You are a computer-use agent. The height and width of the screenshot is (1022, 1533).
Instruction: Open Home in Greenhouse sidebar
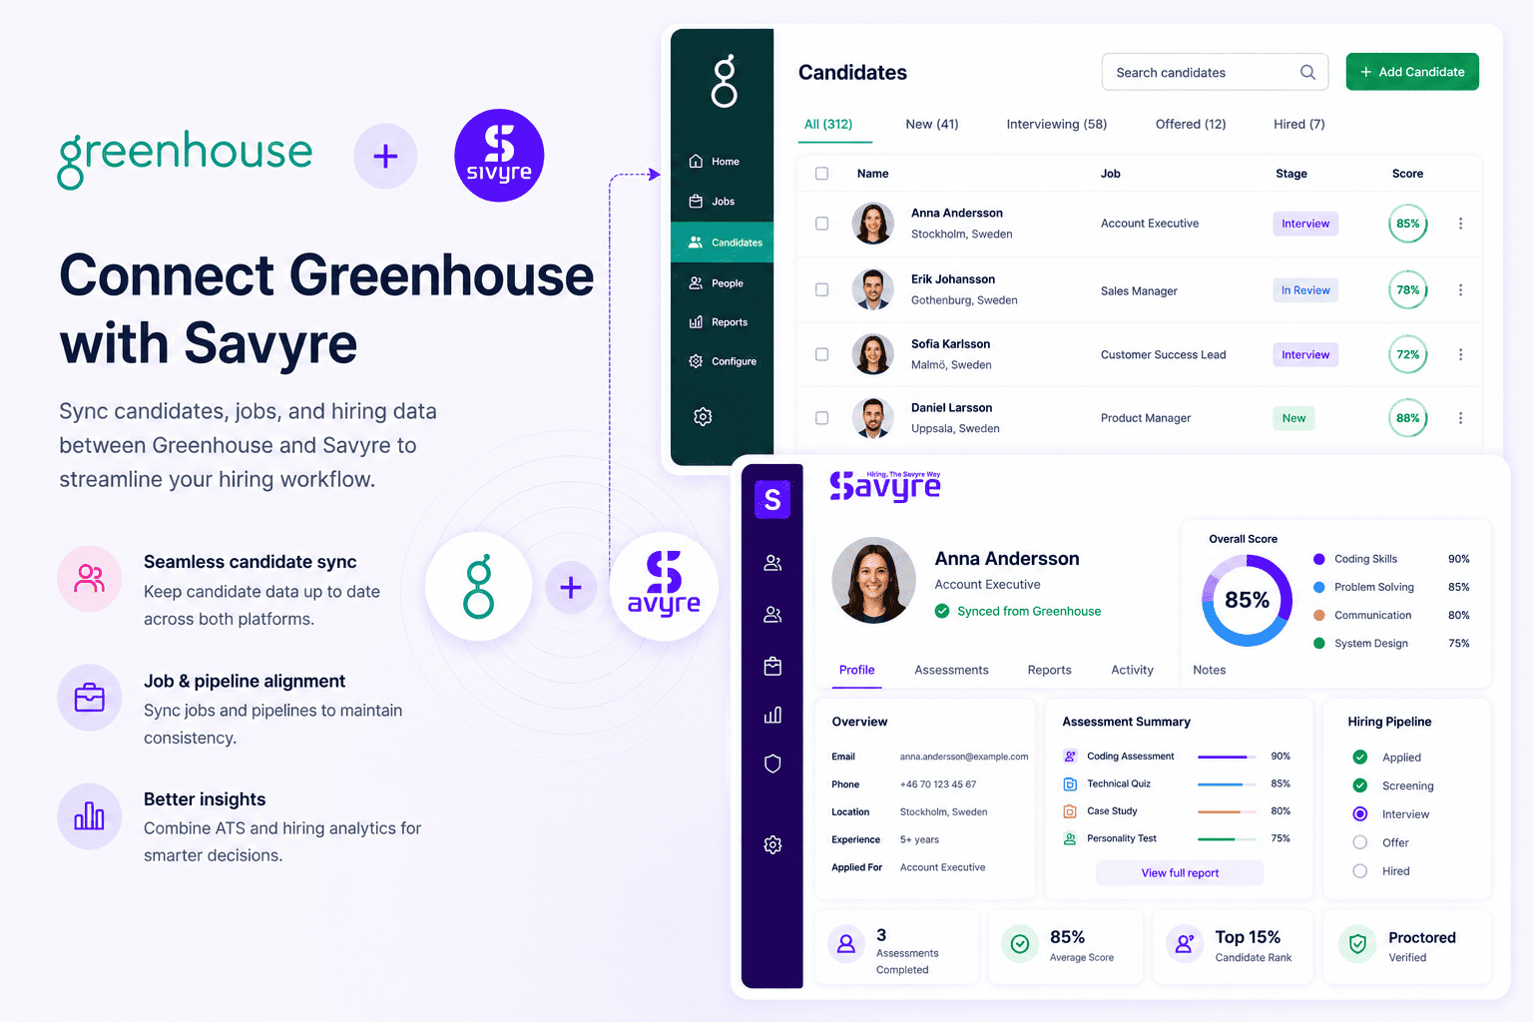[x=715, y=162]
